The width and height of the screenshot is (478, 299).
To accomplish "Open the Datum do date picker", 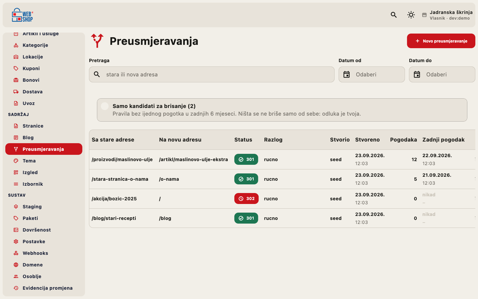I will point(442,74).
